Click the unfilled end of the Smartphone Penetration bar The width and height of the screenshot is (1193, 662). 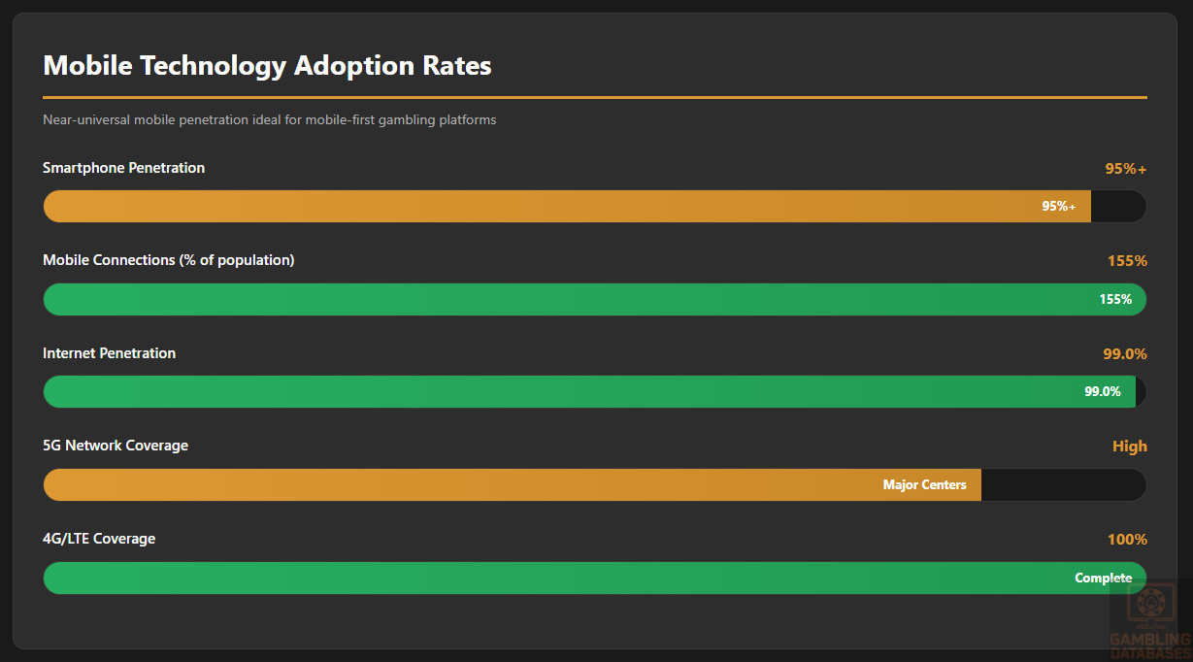[x=1117, y=206]
